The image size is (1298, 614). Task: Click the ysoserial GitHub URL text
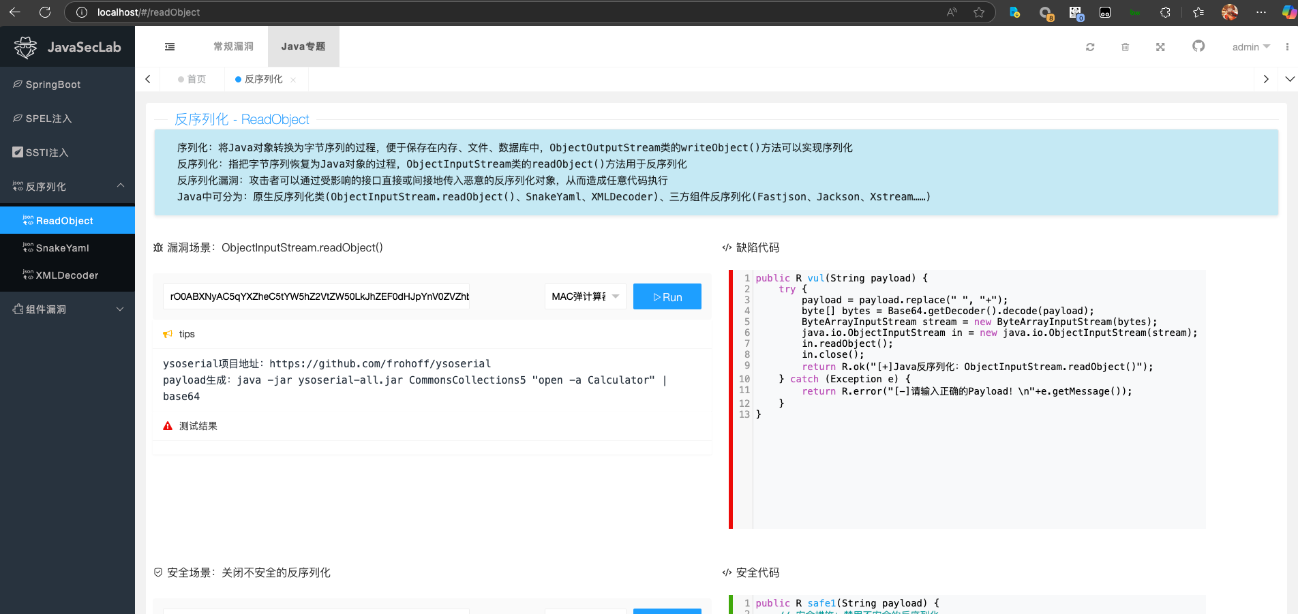[x=380, y=364]
